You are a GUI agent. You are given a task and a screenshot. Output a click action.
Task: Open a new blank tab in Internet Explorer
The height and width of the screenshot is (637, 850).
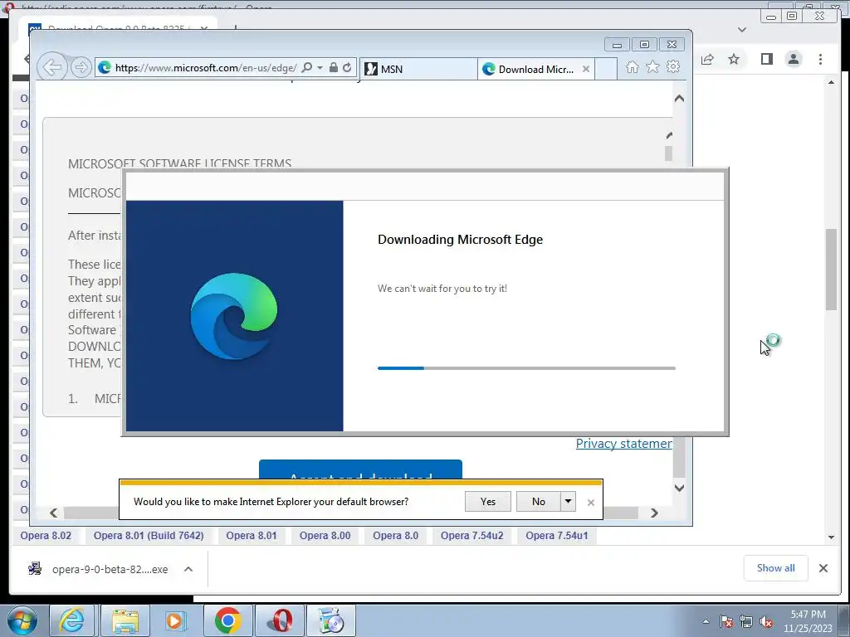click(605, 69)
